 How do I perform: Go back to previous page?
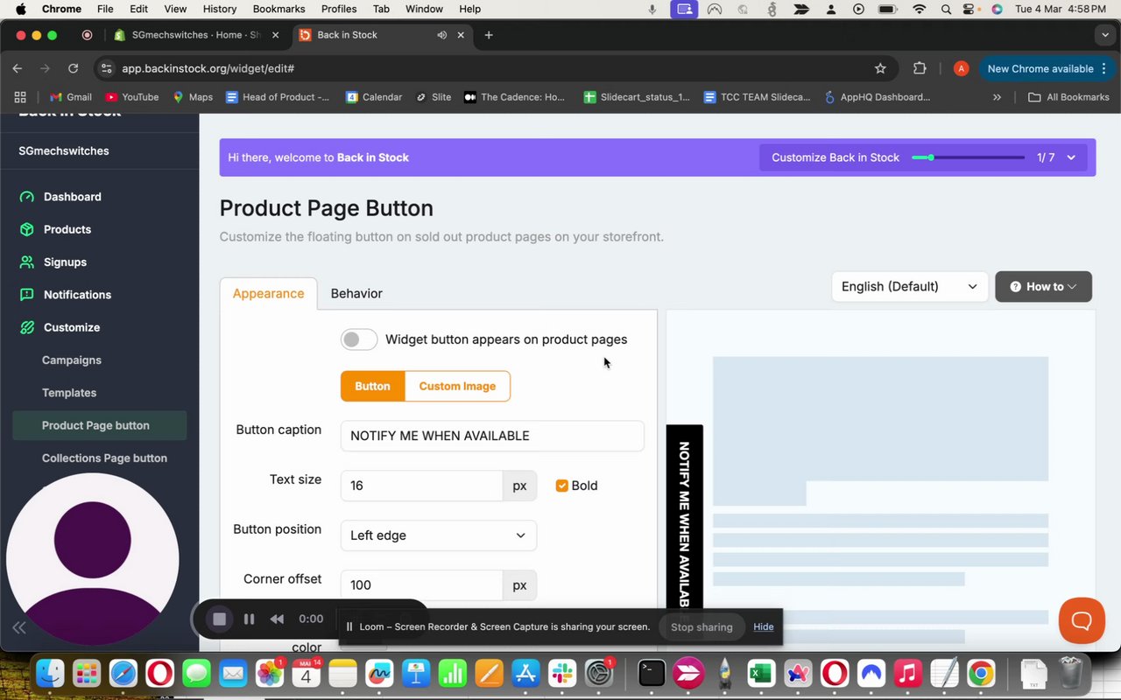tap(18, 68)
